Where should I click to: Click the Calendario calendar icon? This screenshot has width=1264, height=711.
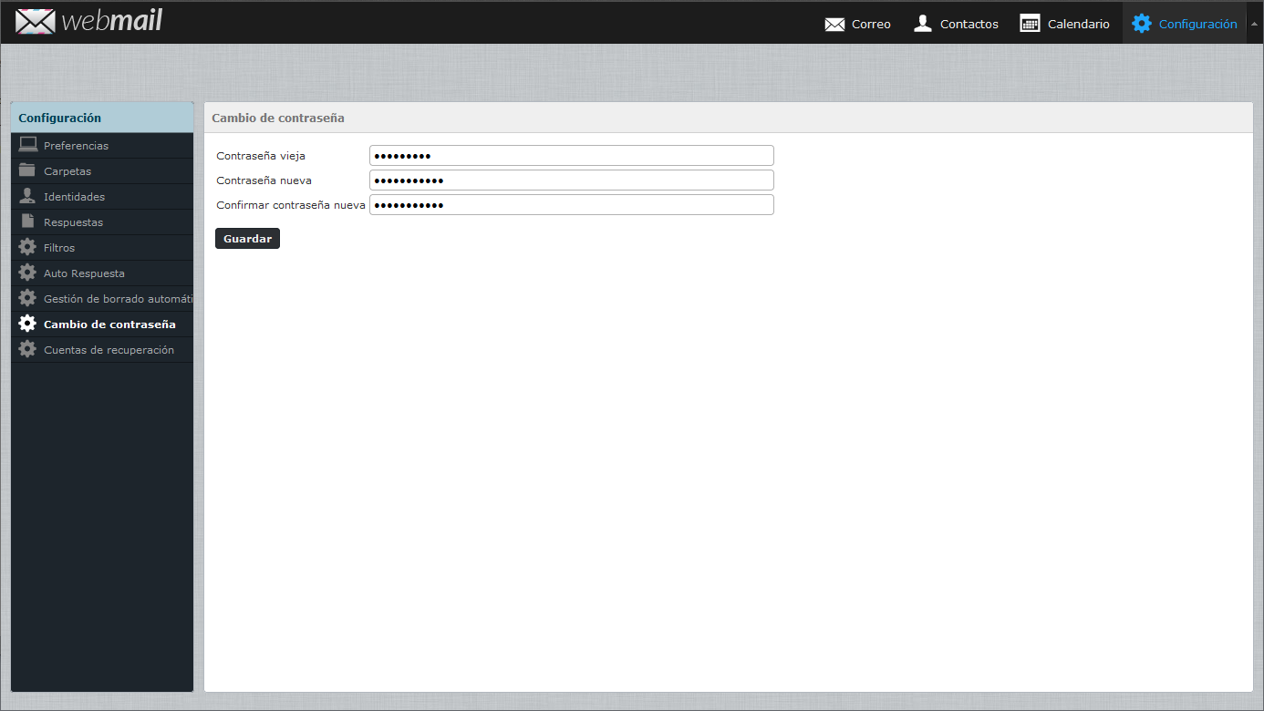click(1030, 24)
